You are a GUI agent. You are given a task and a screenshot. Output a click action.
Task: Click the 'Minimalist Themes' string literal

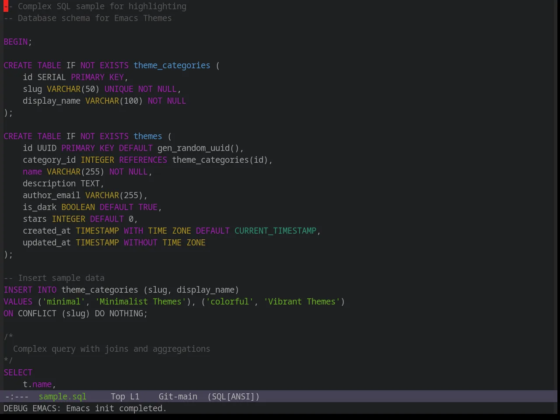[140, 301]
